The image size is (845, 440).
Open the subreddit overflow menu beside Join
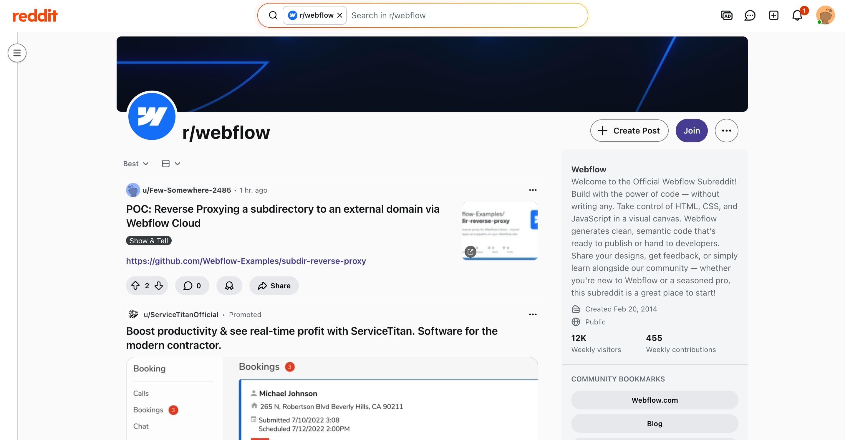pyautogui.click(x=727, y=130)
